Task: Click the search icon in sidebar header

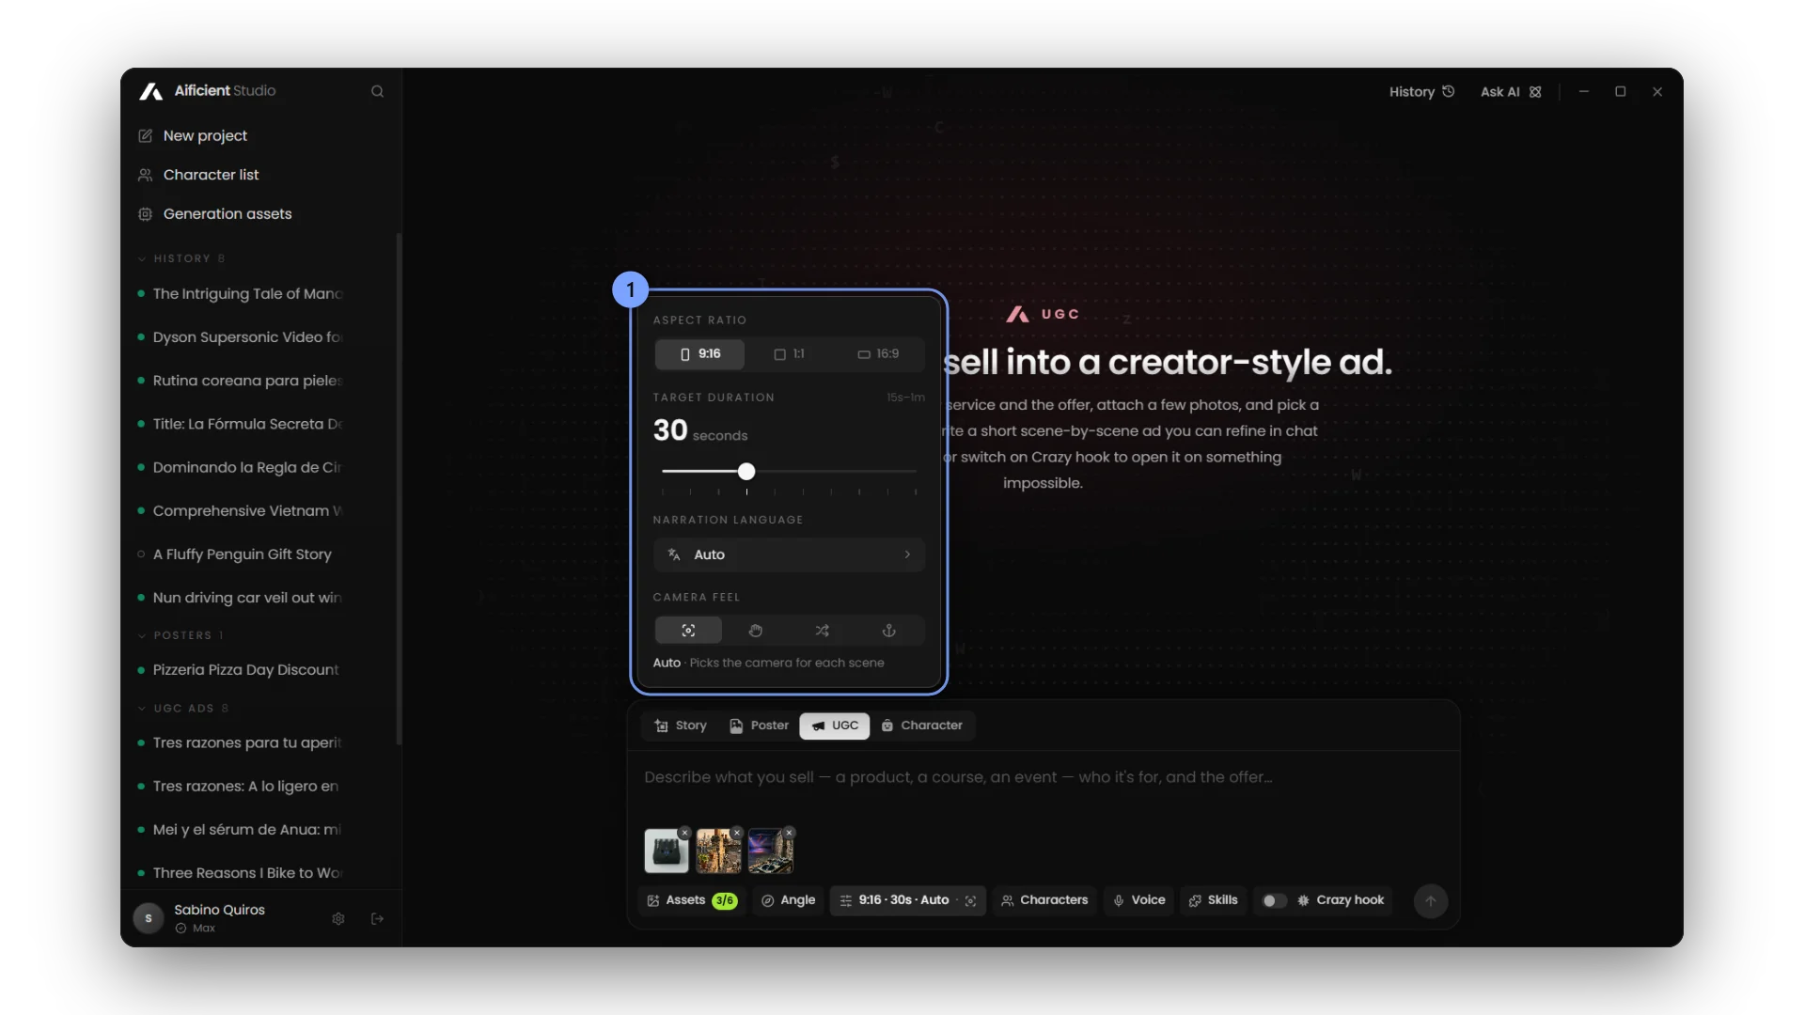Action: pos(377,91)
